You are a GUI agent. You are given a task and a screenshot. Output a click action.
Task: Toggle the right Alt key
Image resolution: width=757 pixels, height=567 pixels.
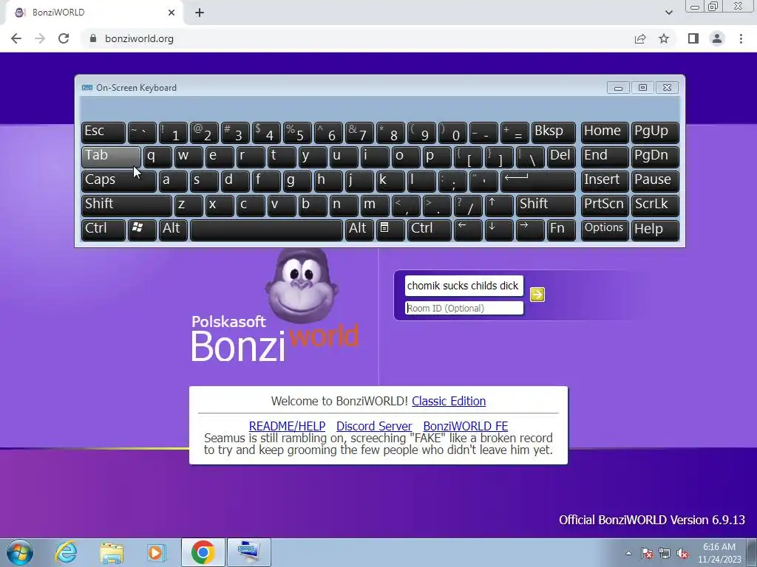(359, 229)
